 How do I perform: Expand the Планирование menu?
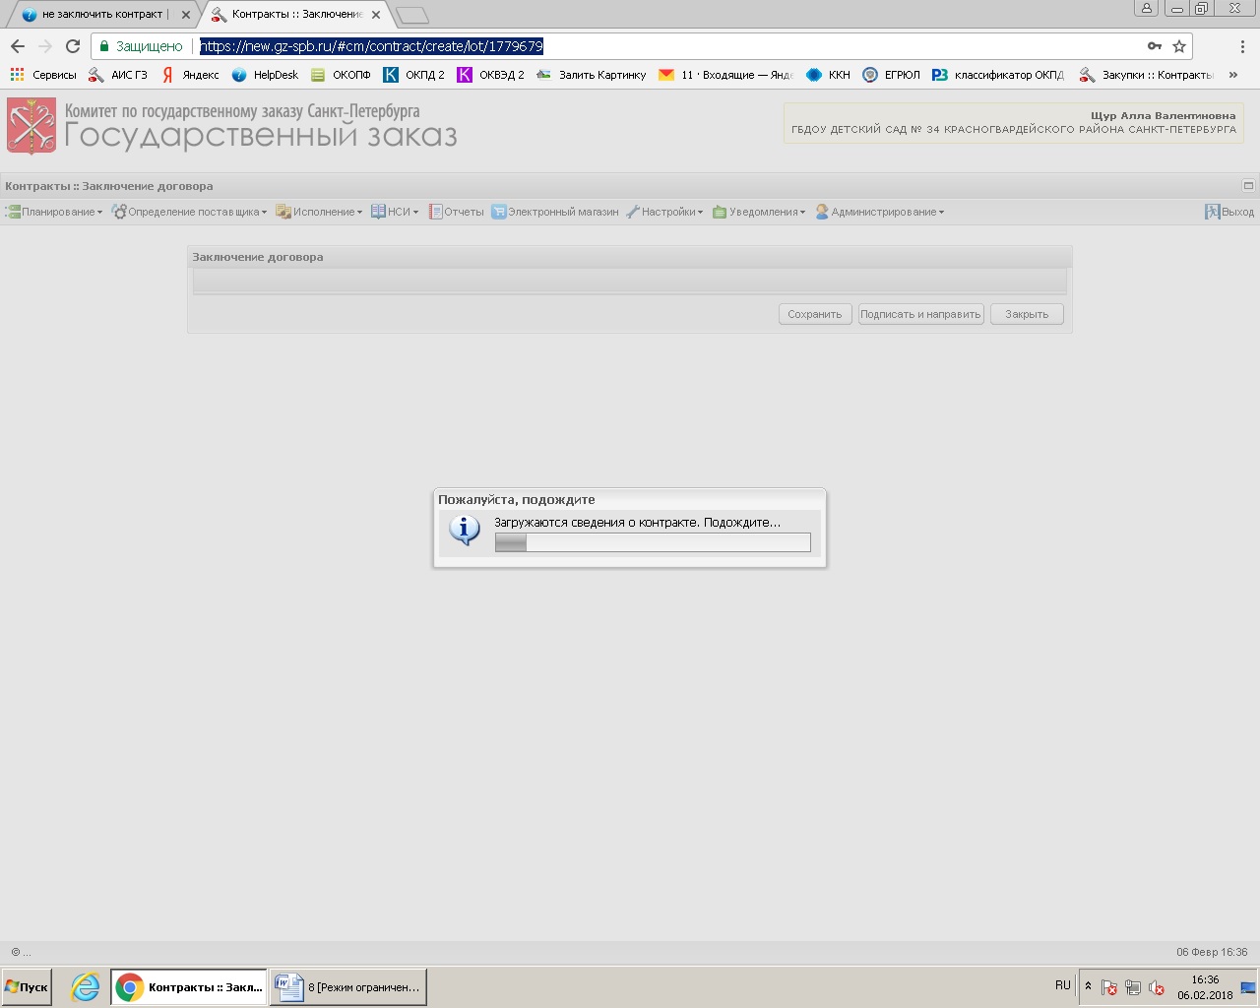tap(54, 212)
